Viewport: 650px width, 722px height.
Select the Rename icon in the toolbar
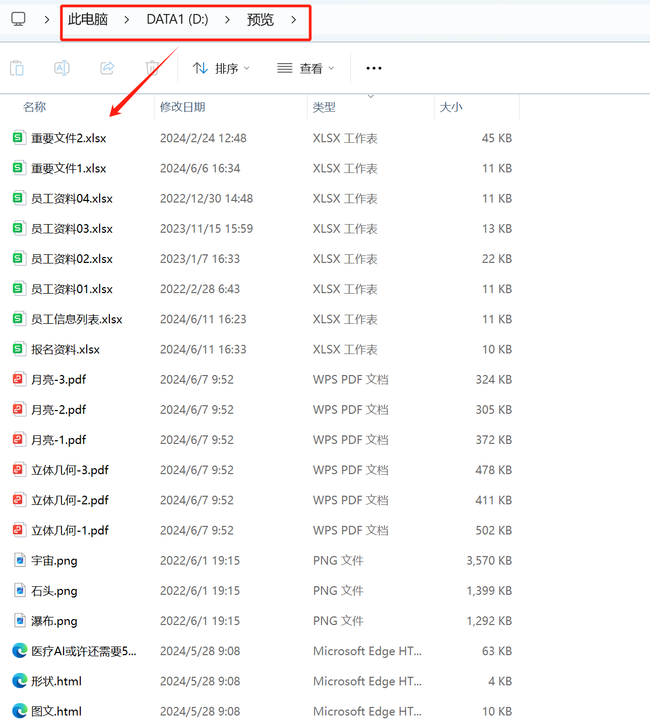click(62, 68)
